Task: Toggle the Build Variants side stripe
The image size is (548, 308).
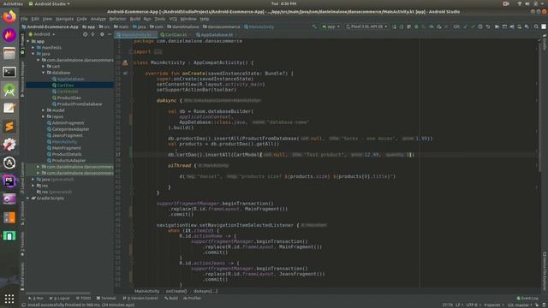Action: click(22, 277)
